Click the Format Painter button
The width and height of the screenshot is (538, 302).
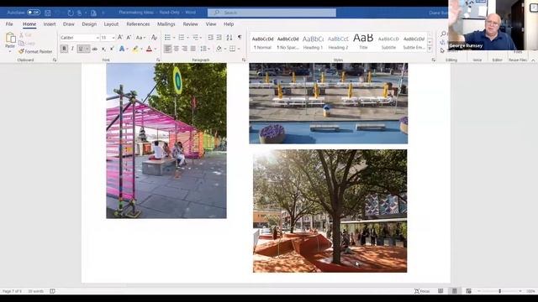(x=35, y=51)
